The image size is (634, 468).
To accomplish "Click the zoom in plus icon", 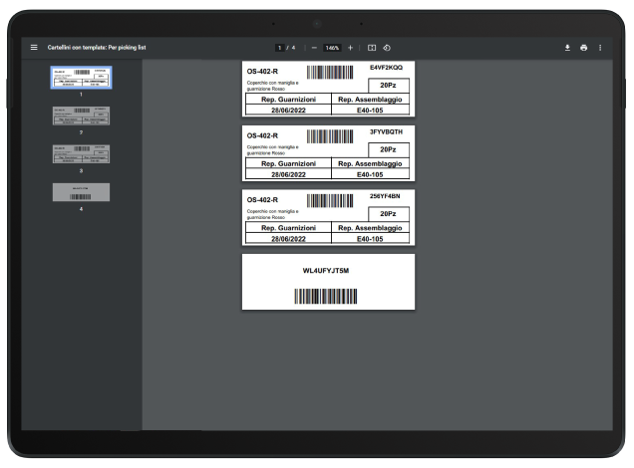I will coord(350,48).
